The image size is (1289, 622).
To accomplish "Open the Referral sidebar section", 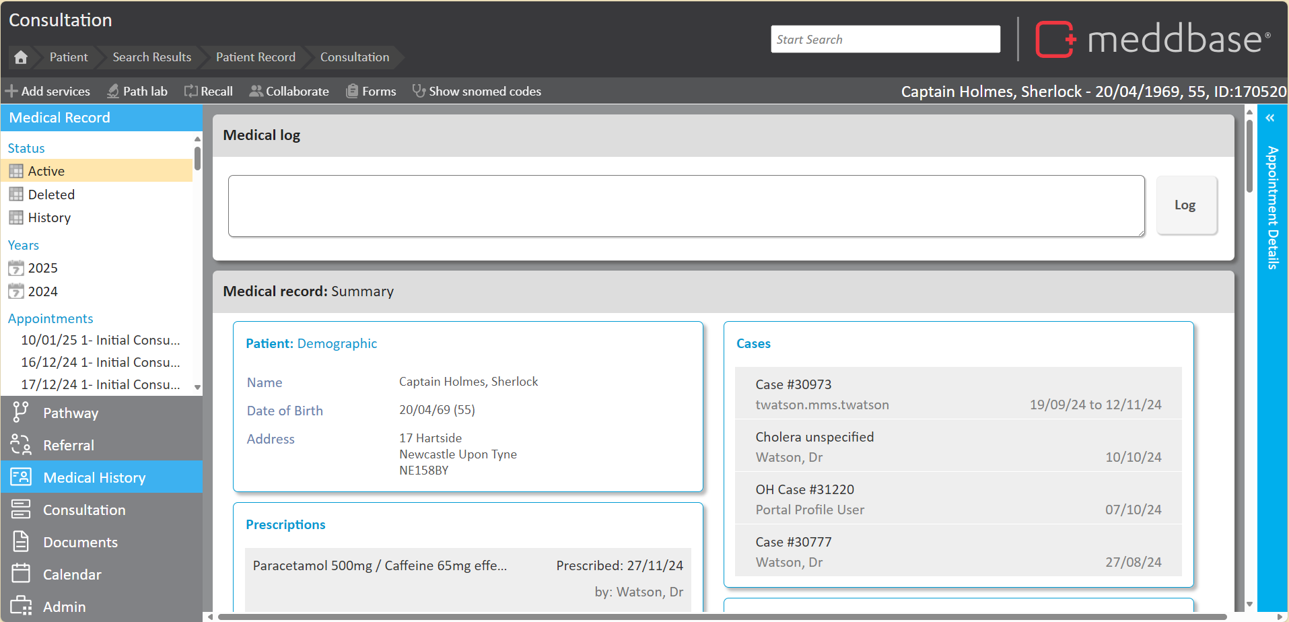I will tap(69, 446).
